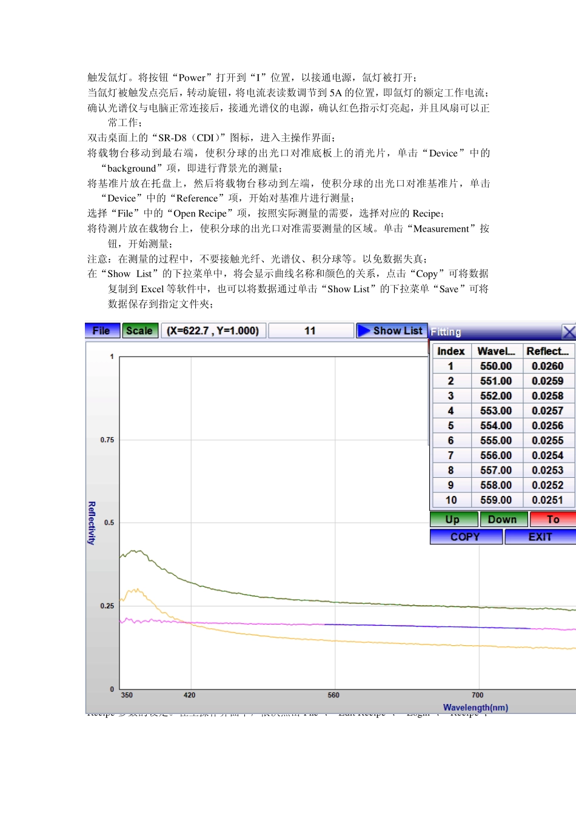Click the COPY button
Screen dimensions: 576x815
pyautogui.click(x=466, y=537)
